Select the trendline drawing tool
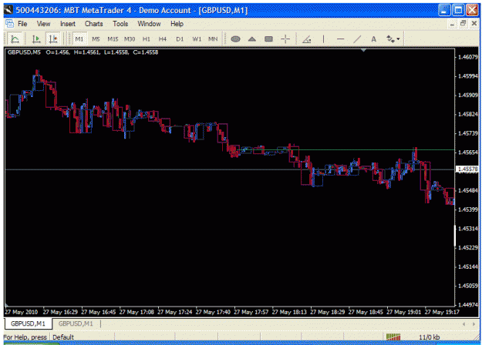This screenshot has height=345, width=482. (x=357, y=39)
